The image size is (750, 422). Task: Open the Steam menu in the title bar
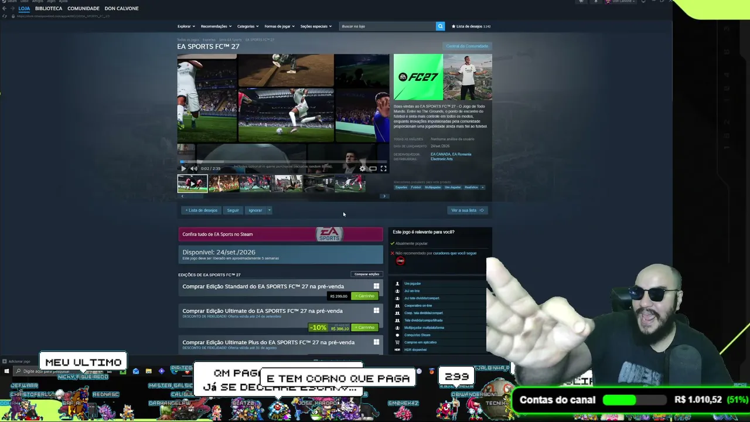pos(12,1)
